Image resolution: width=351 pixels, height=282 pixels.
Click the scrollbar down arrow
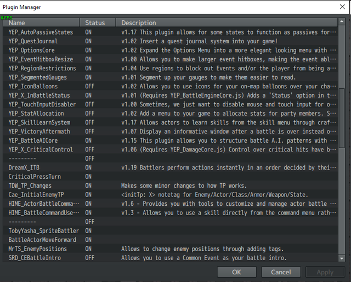342,258
